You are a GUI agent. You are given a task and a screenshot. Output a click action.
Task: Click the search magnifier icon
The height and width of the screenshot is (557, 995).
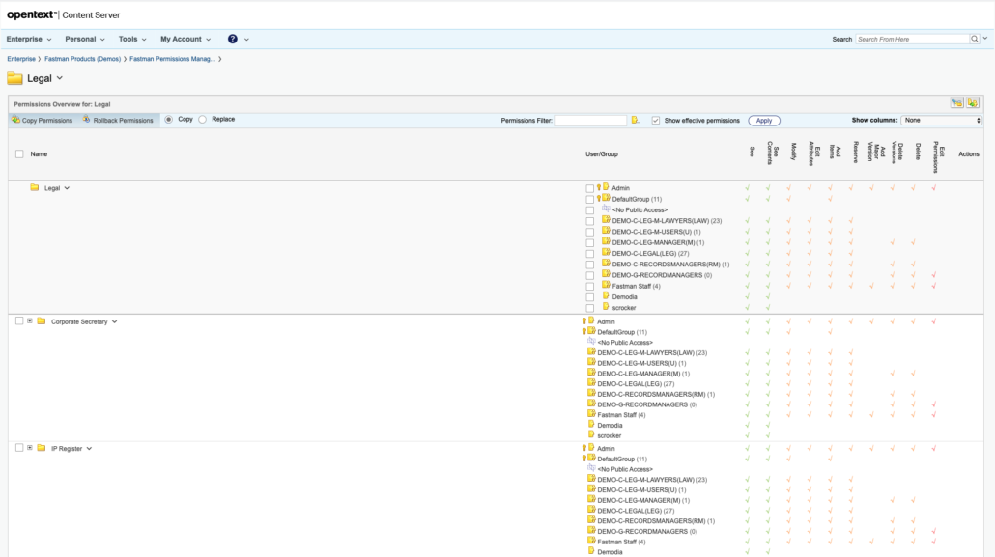[x=975, y=39]
